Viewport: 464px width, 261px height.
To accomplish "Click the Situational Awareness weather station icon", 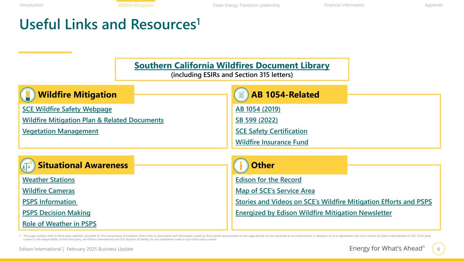I will (x=28, y=166).
